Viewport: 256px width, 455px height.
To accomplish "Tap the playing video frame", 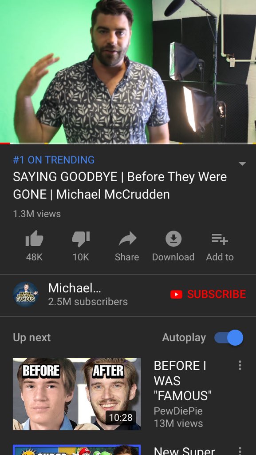I will (128, 72).
